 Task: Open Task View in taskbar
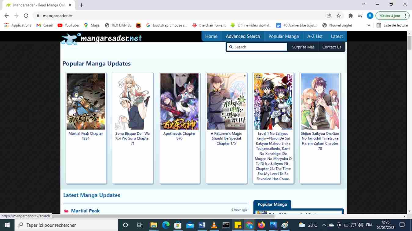tap(140, 225)
